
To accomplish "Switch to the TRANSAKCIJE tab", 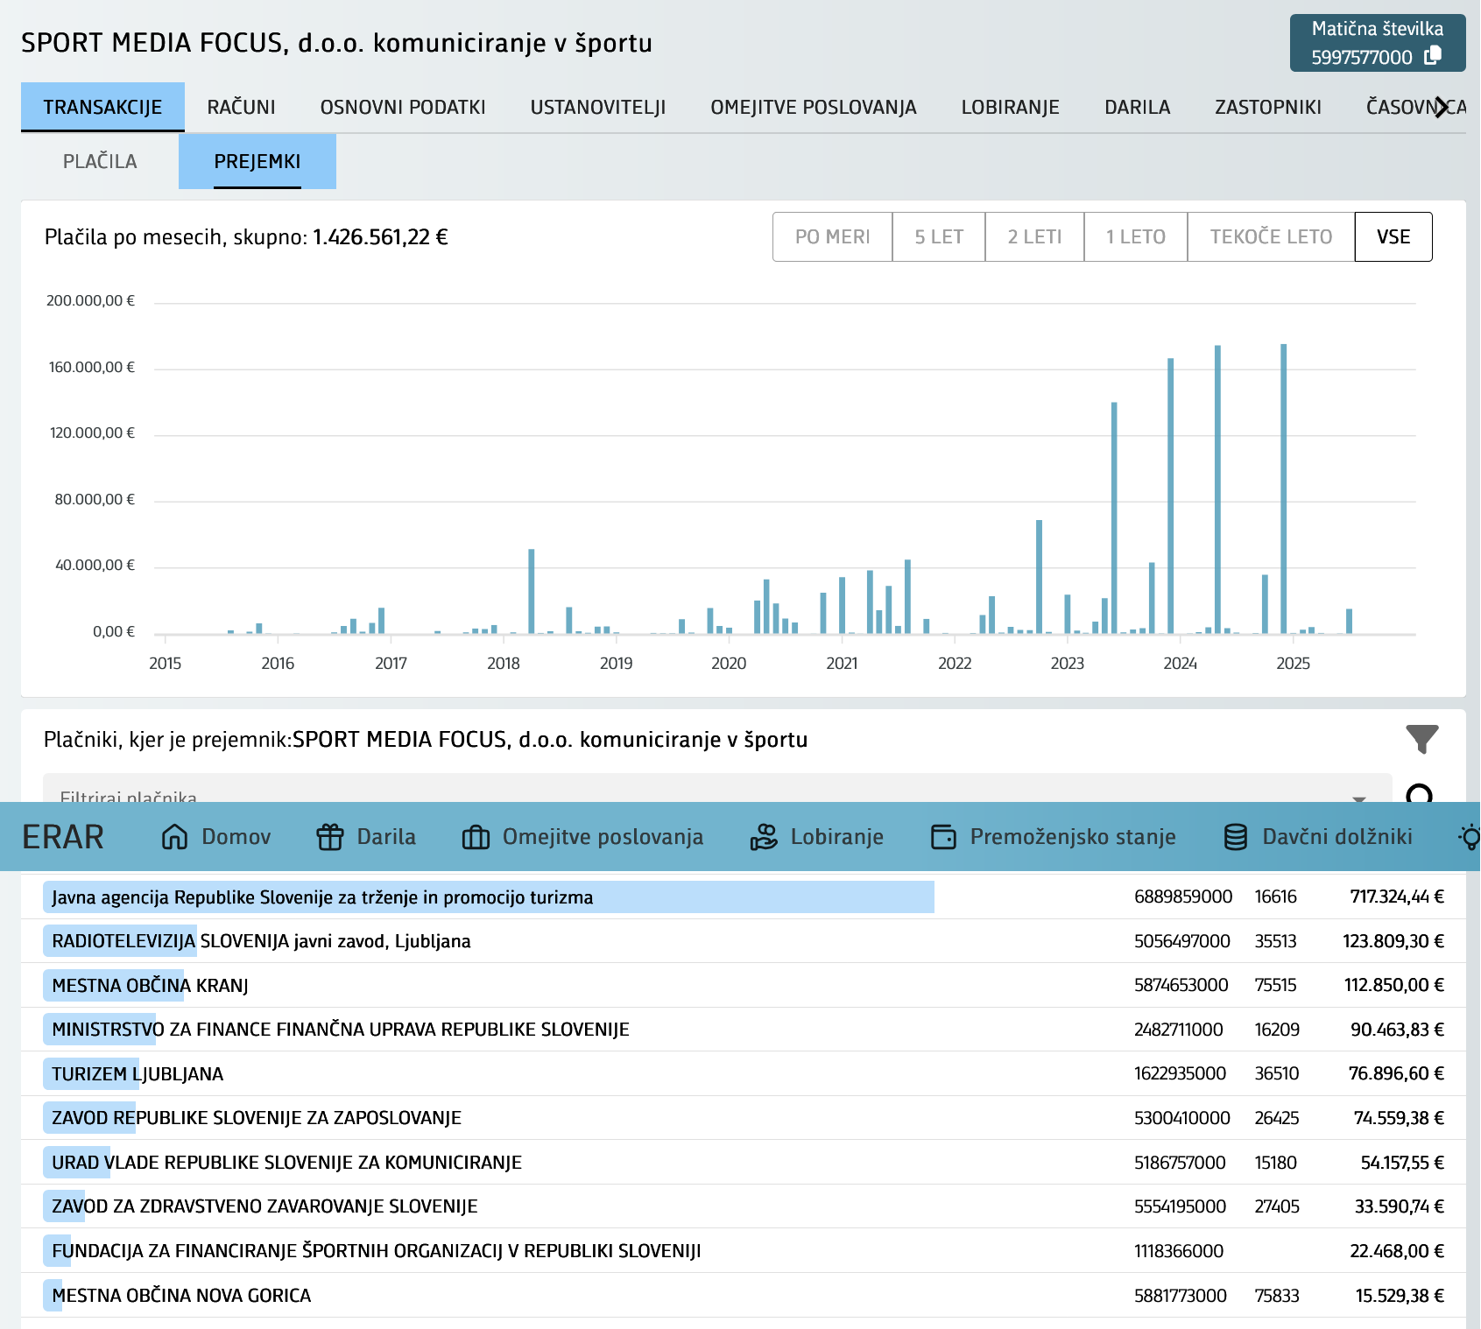I will tap(102, 107).
